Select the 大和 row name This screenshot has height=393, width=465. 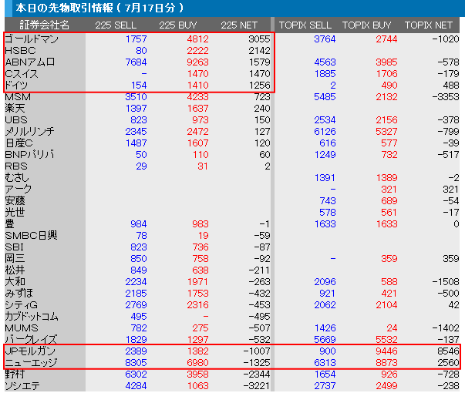click(x=15, y=281)
